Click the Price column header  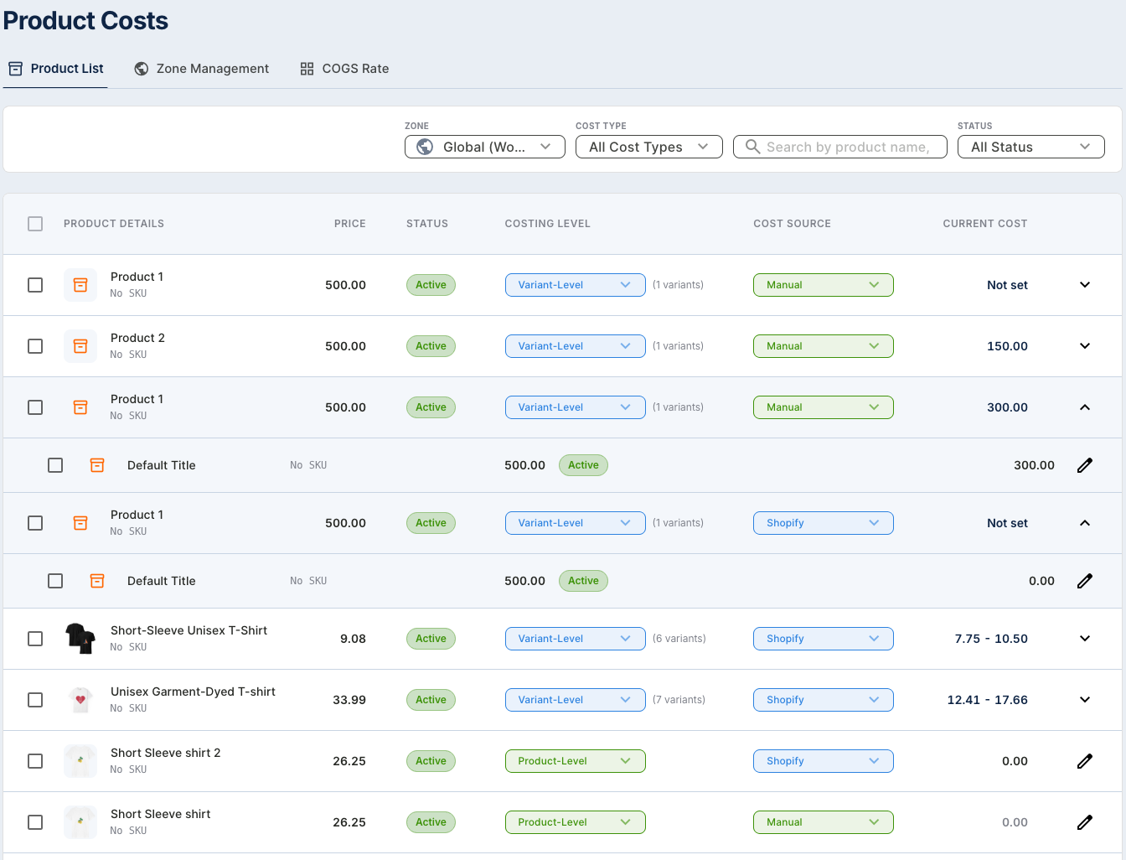(350, 224)
